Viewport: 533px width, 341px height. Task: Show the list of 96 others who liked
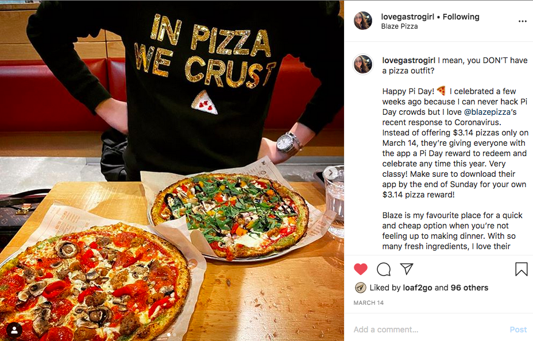(x=469, y=288)
